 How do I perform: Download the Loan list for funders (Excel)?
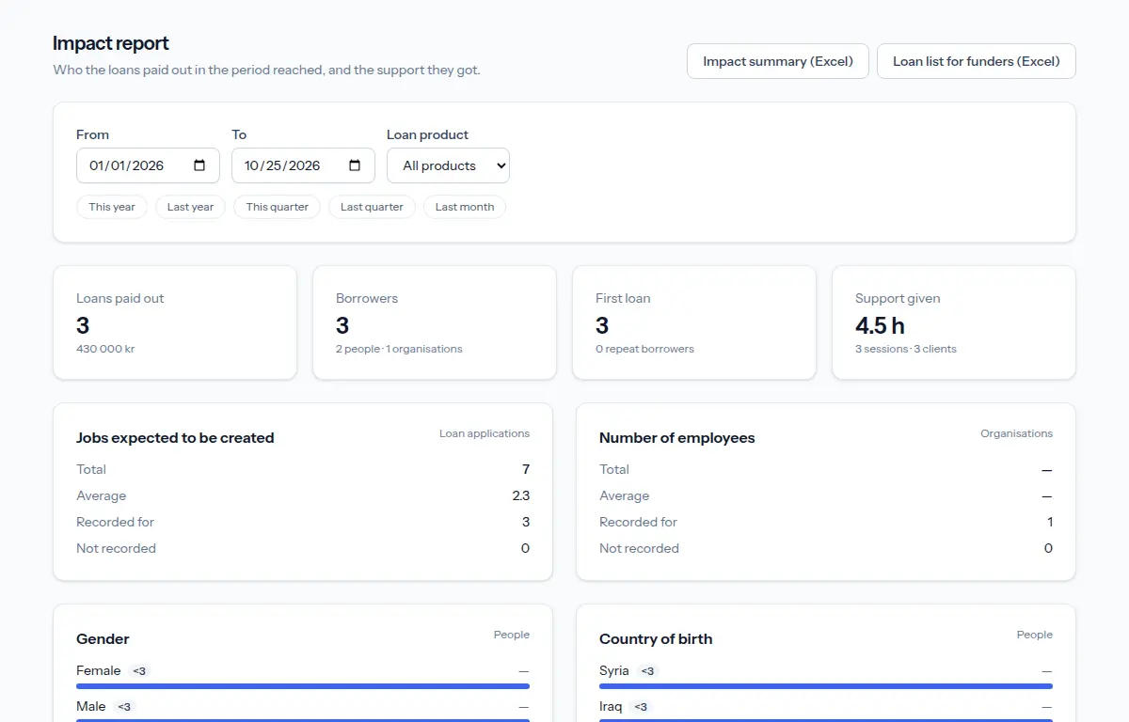tap(977, 61)
